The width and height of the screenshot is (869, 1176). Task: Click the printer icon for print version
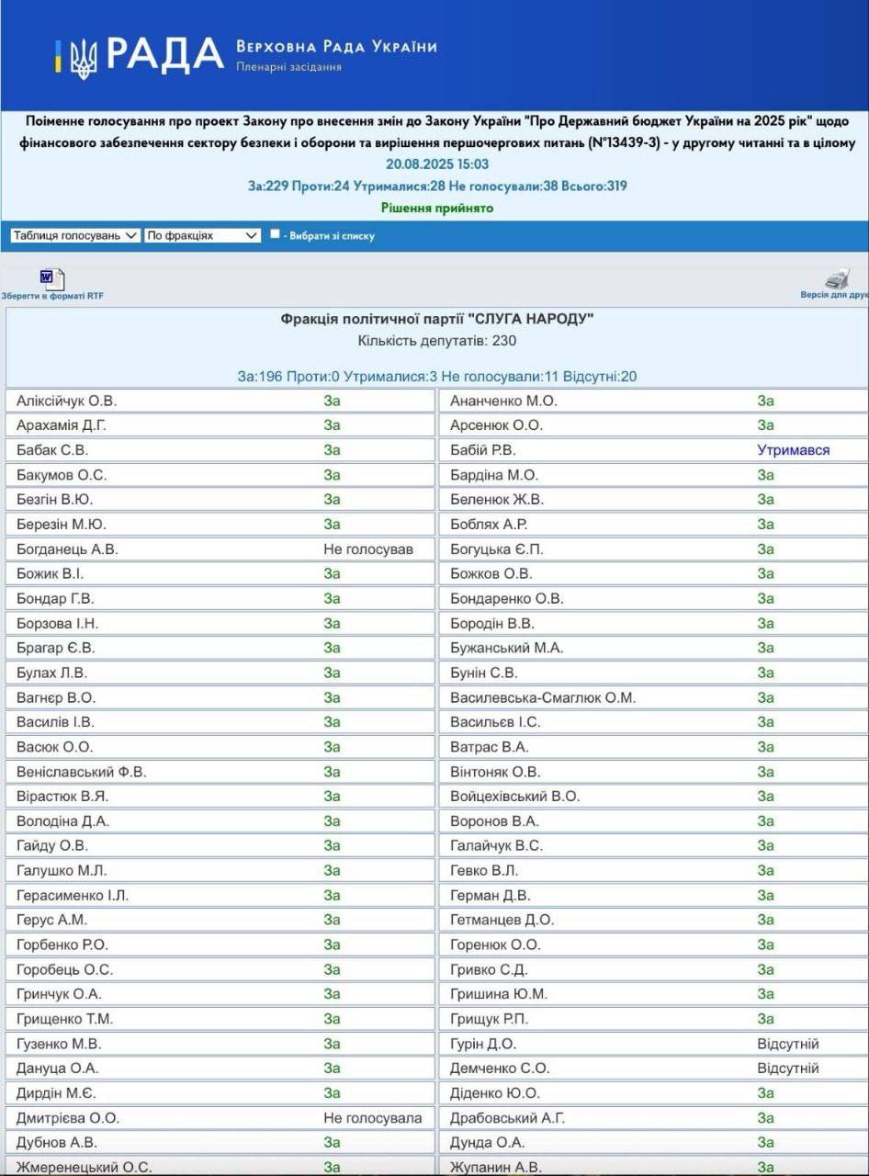tap(836, 279)
